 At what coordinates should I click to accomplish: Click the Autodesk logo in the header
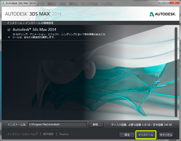tap(163, 14)
